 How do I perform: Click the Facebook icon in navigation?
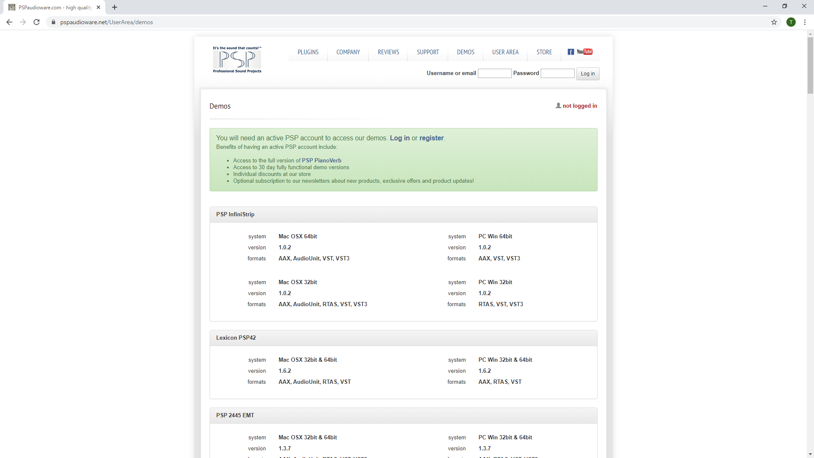coord(571,52)
